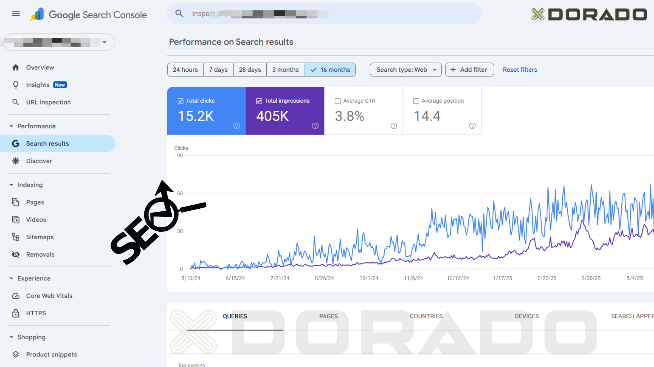Click the search magnifier icon in inspect bar

(179, 14)
